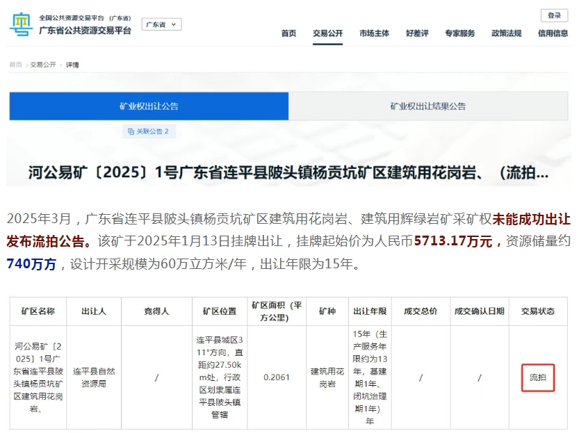Open the 好差评 navigation item

point(417,33)
